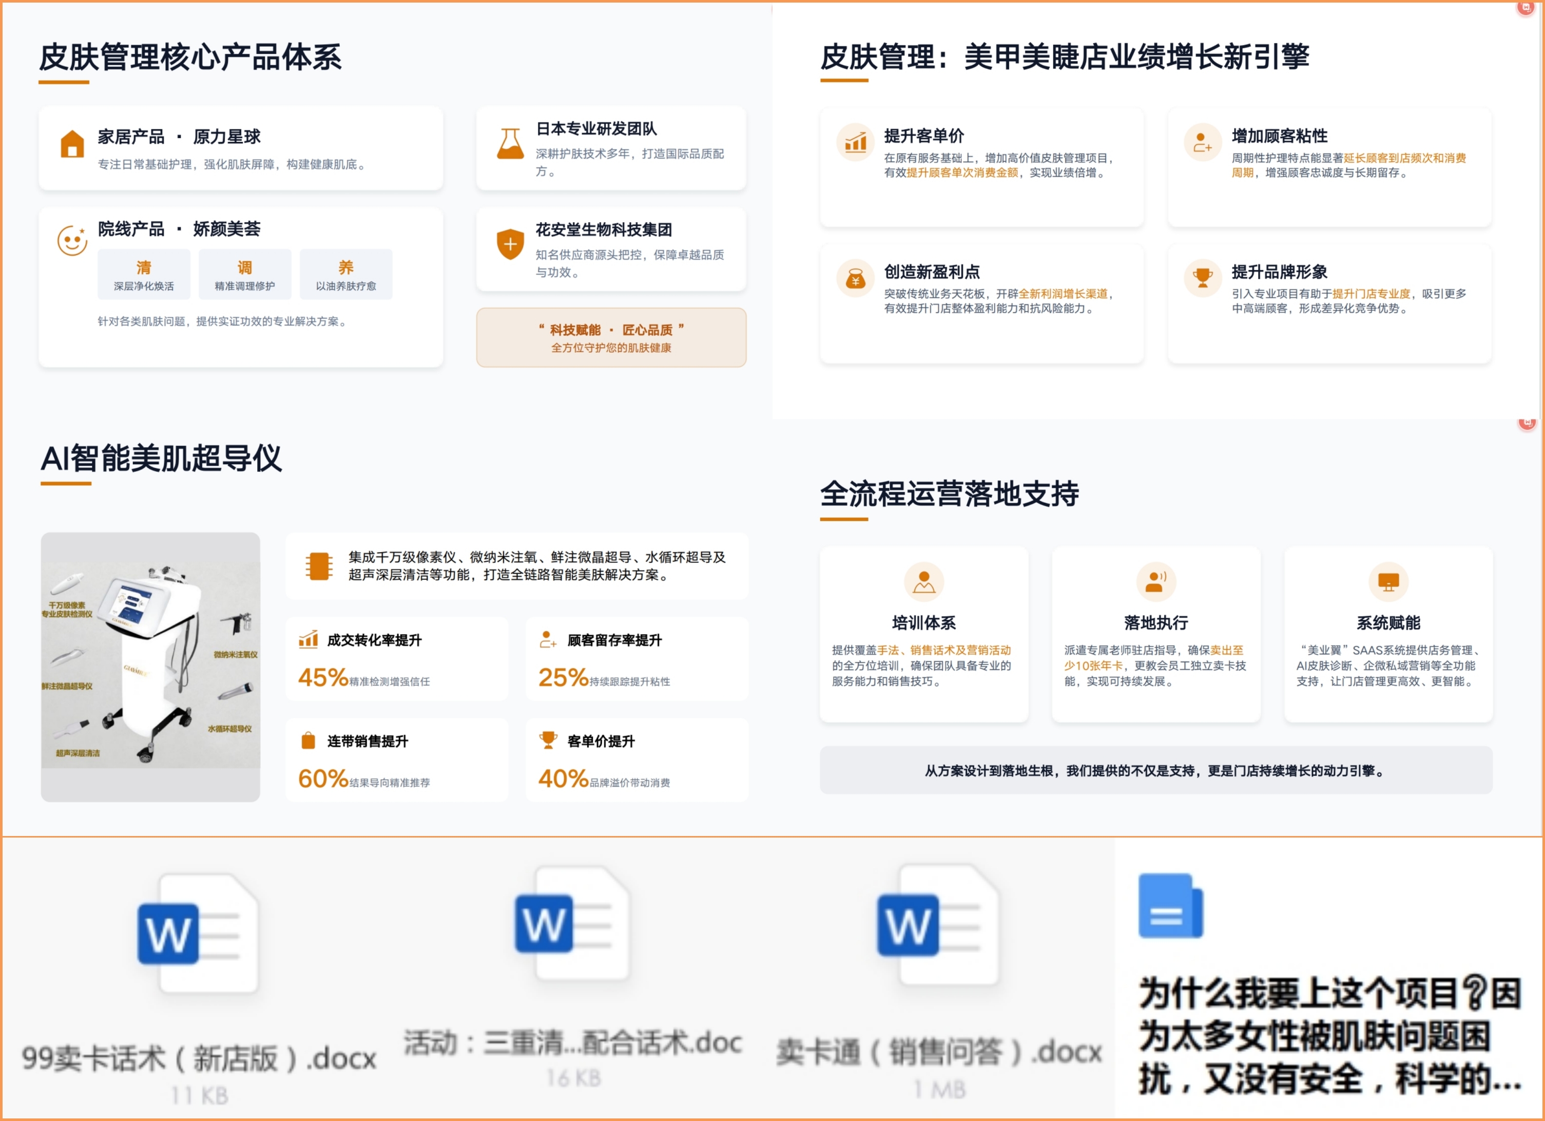Click the chip icon beside 集成千万级像素仪 text

318,565
